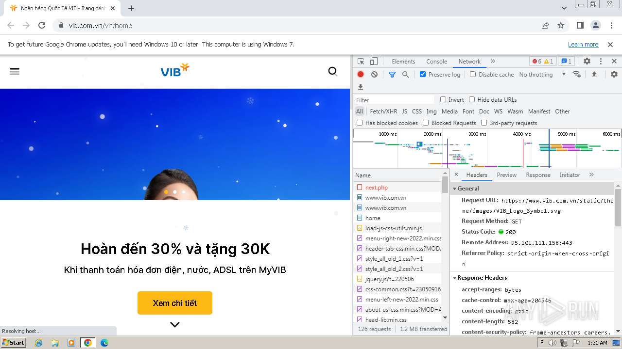Enable Disable cache checkbox
The height and width of the screenshot is (349, 622).
coord(473,74)
